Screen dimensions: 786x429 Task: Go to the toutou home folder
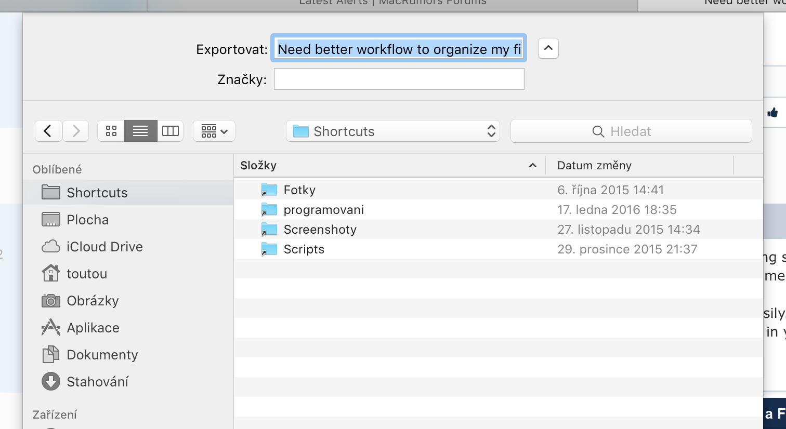pyautogui.click(x=86, y=274)
